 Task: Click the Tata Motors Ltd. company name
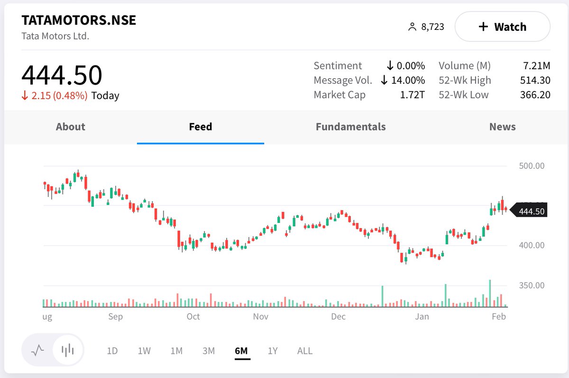point(55,36)
